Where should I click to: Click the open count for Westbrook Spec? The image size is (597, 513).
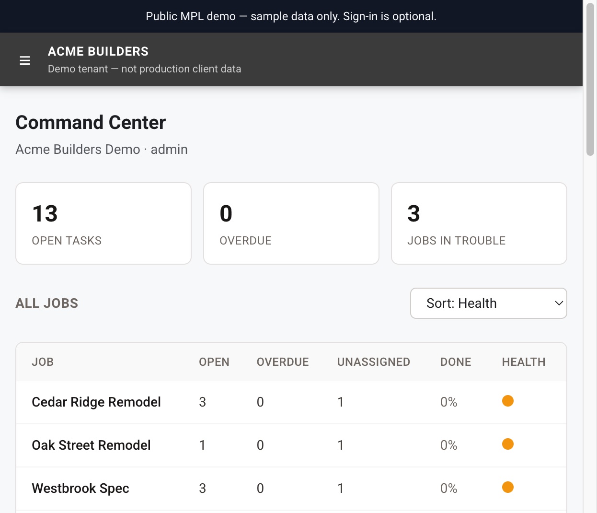pos(203,488)
